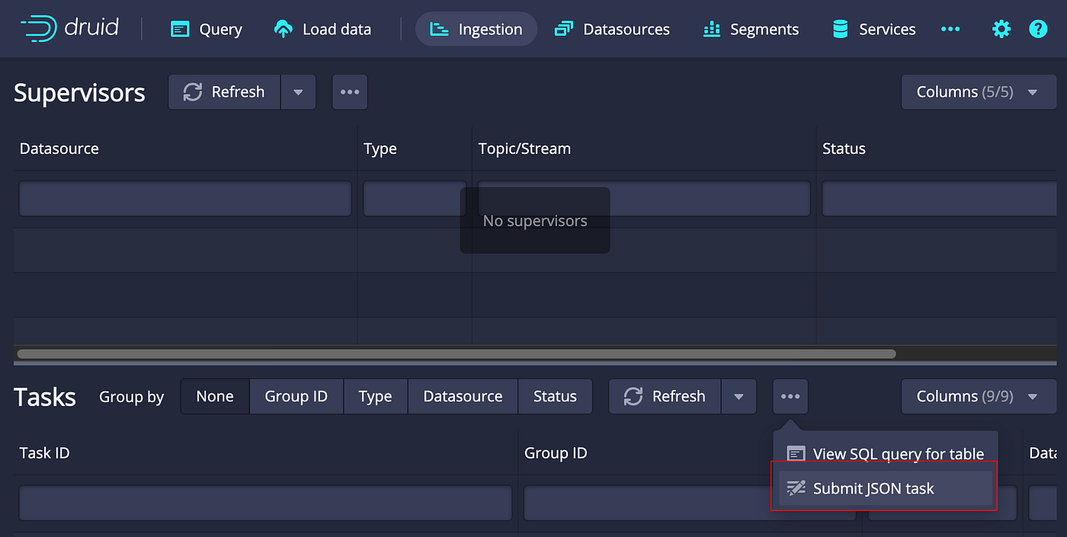Click the Refresh button in the Tasks section
The width and height of the screenshot is (1067, 537).
tap(664, 396)
